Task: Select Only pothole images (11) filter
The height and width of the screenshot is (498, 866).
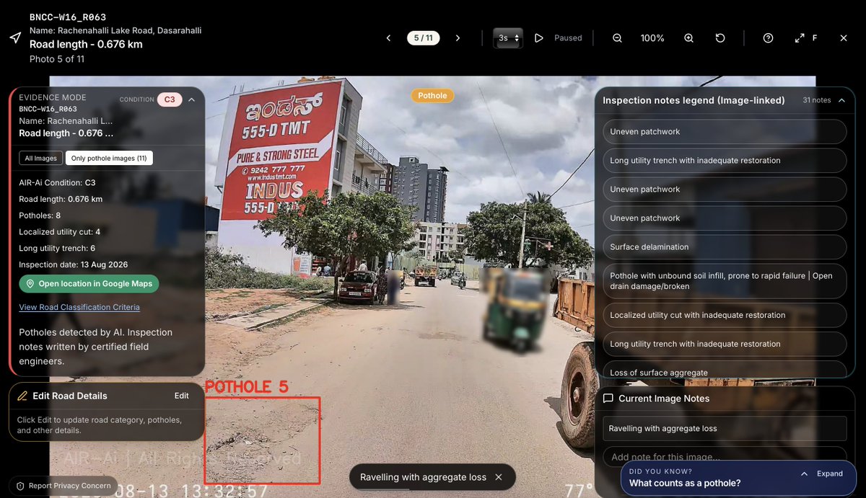Action: point(109,159)
